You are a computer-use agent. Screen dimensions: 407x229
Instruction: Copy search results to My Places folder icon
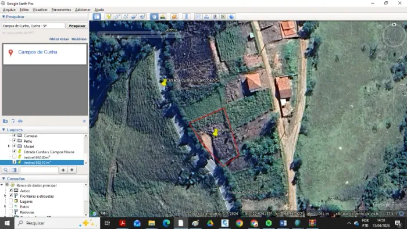coord(5,121)
